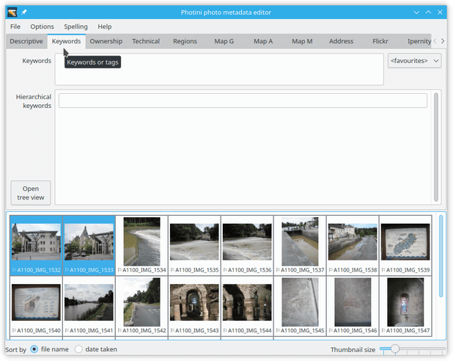Select map sign photo A1100_IMG_1539
Image resolution: width=453 pixels, height=361 pixels.
pos(405,245)
